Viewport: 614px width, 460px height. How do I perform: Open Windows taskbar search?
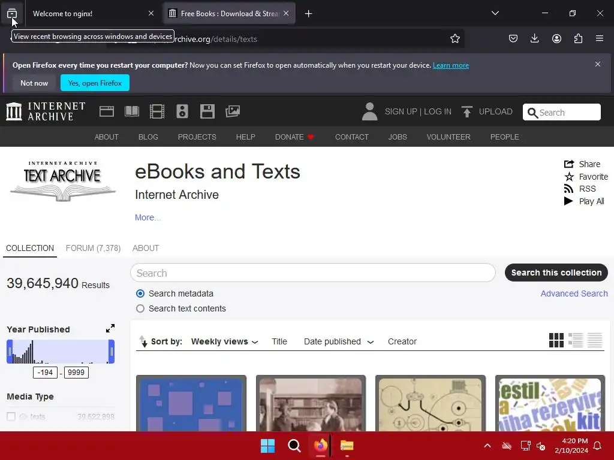point(294,446)
